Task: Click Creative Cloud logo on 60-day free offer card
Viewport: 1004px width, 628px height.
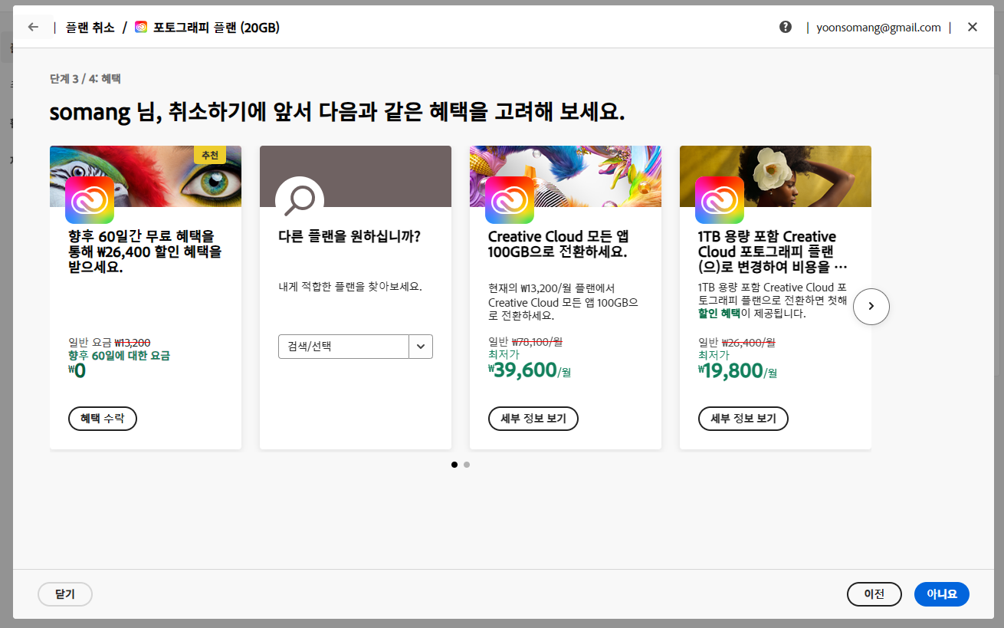Action: (x=90, y=200)
